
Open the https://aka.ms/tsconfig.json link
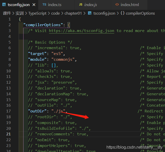coord(81,31)
